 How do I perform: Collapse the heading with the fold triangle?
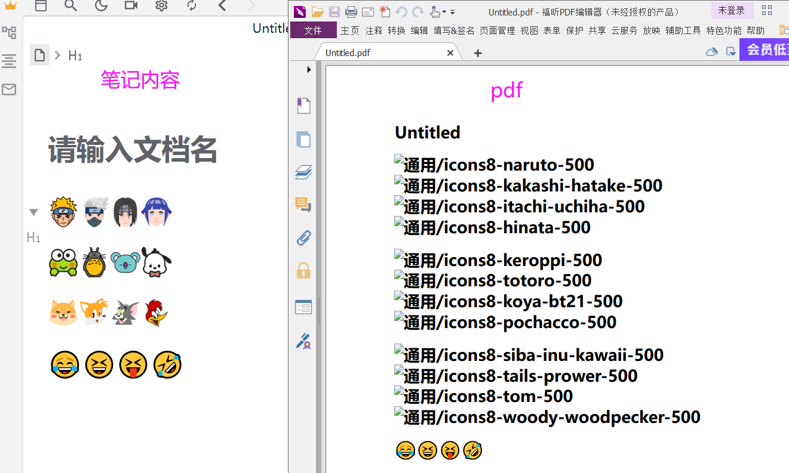point(33,212)
